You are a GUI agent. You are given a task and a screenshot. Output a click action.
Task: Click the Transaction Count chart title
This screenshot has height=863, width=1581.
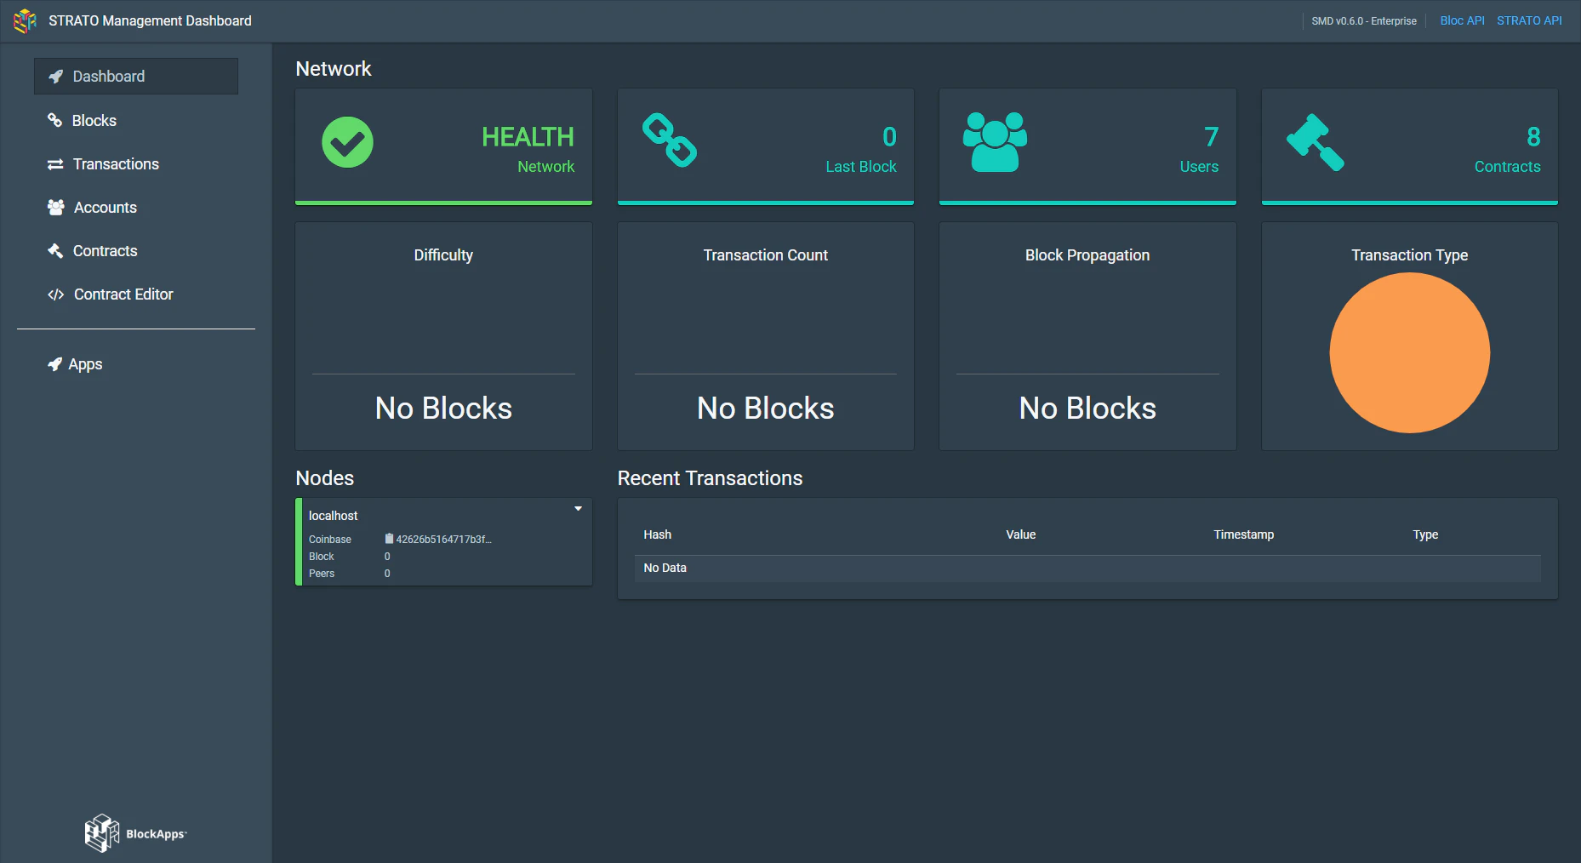pos(765,255)
